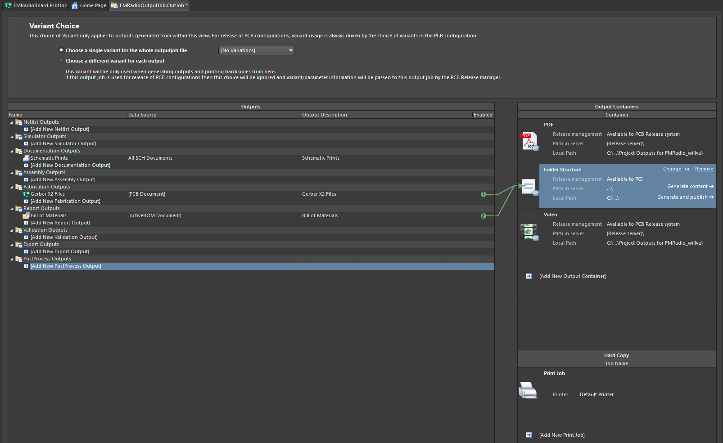Collapse the Validation Outputs group
Screen dimensions: 723x443
[x=12, y=230]
